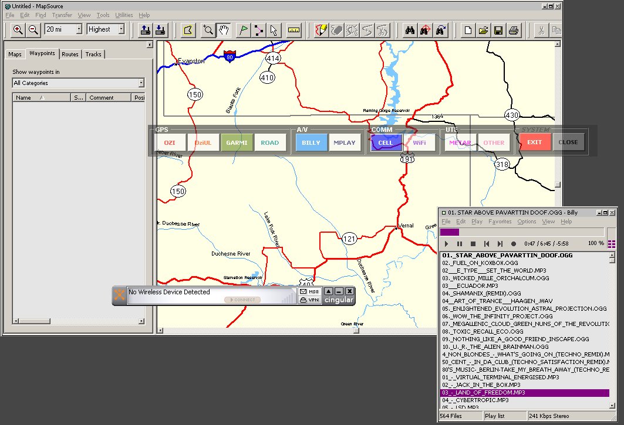Select the Hand pan tool

point(224,30)
